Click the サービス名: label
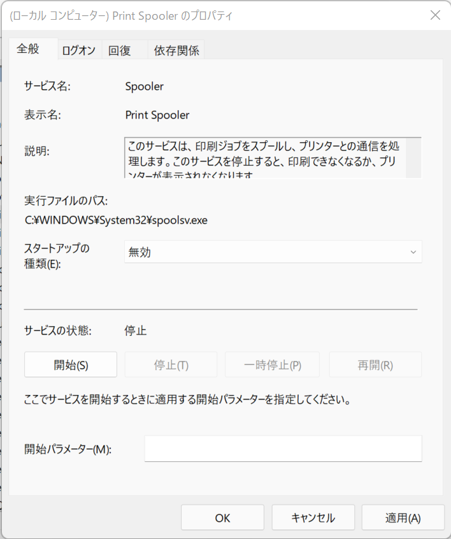 pos(47,86)
